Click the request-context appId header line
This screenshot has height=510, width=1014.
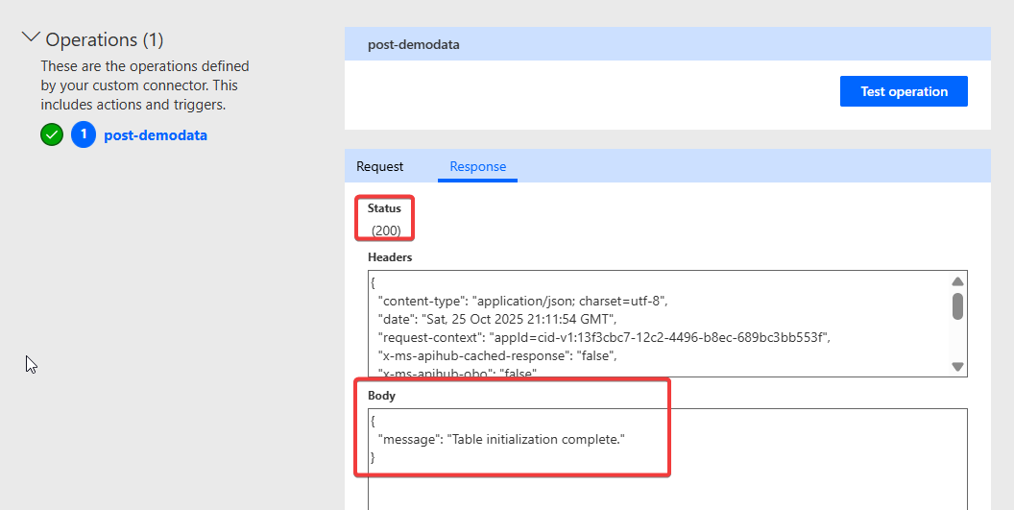pos(602,337)
